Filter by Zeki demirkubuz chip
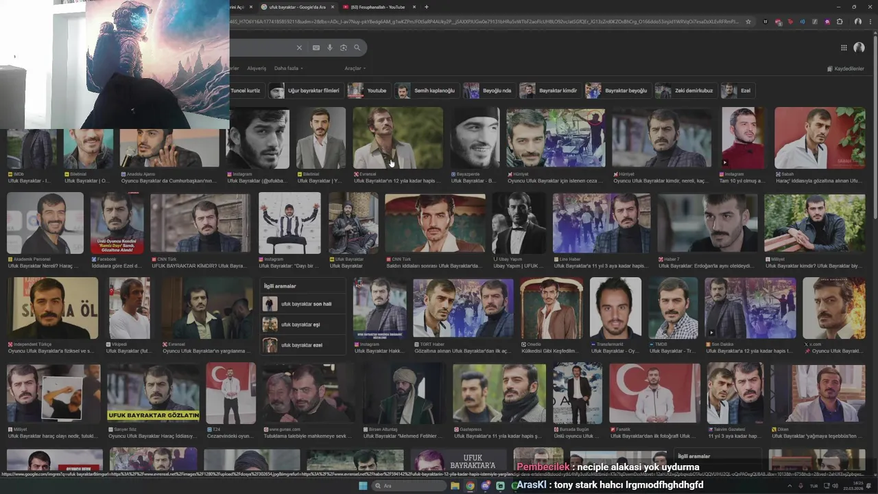The width and height of the screenshot is (878, 494). pyautogui.click(x=685, y=91)
